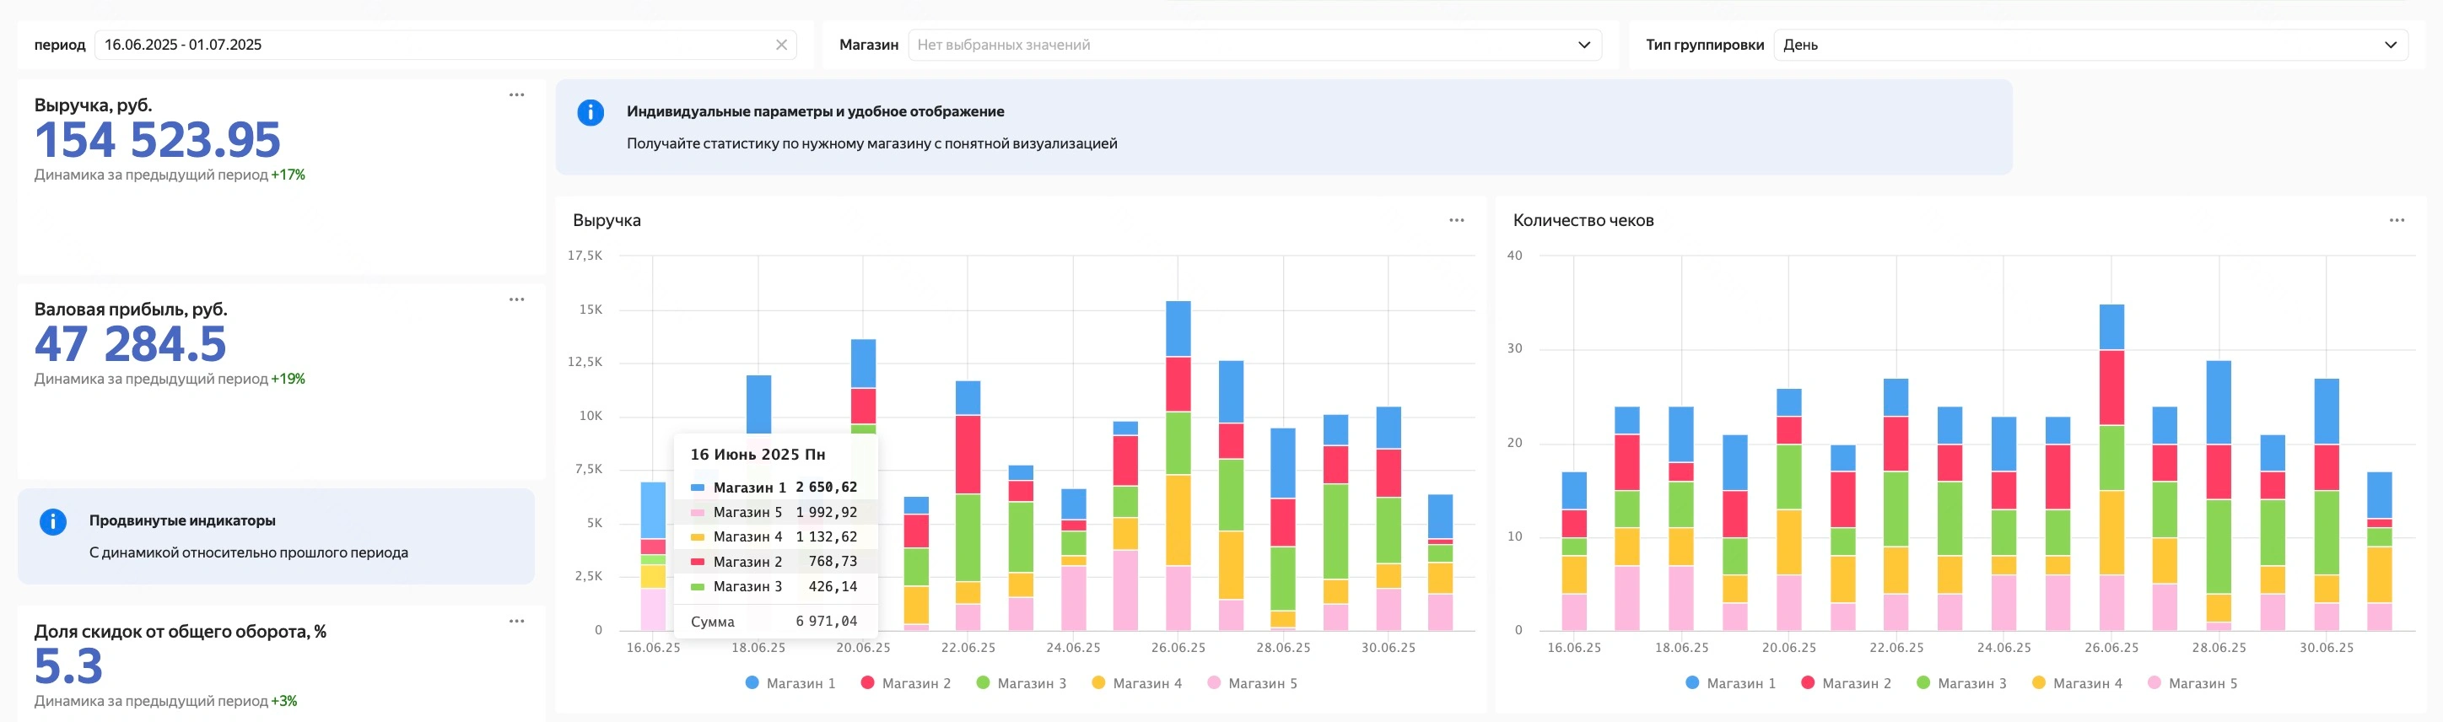Open the period date range field
This screenshot has width=2443, height=722.
pos(445,45)
